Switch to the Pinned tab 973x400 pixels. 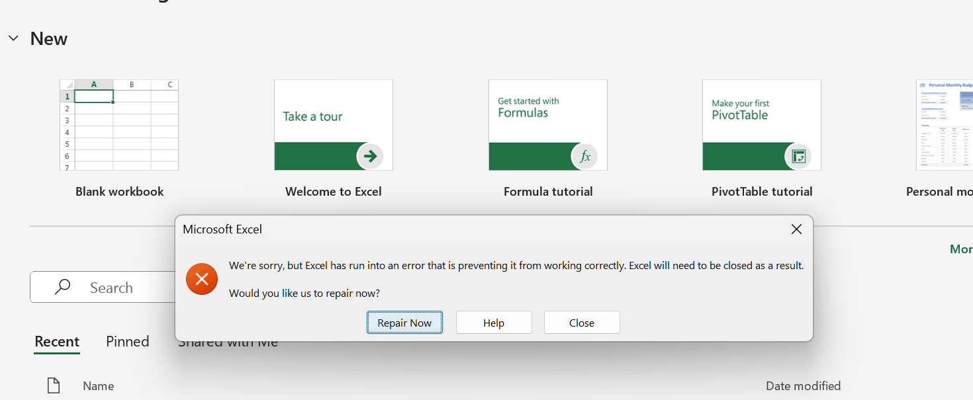pos(128,342)
